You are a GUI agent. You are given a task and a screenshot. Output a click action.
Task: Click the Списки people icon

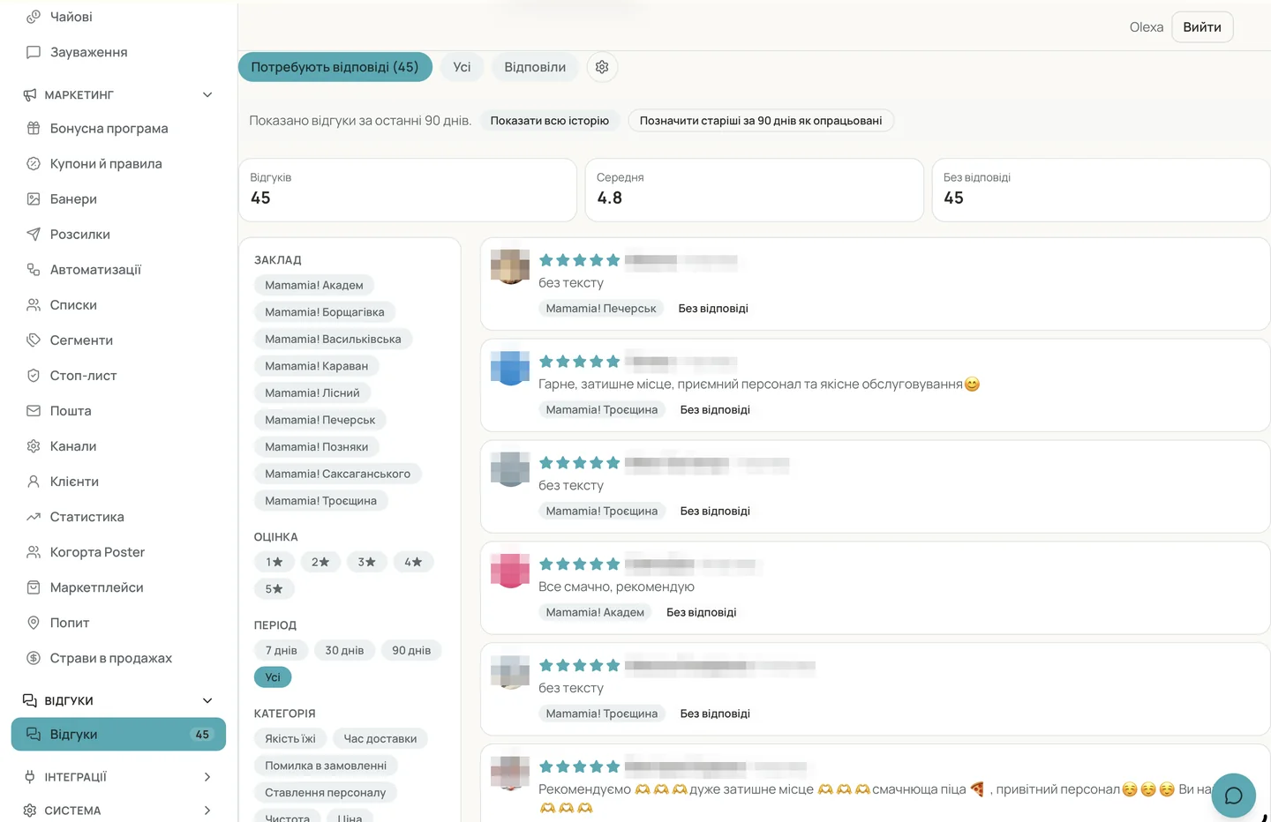click(34, 304)
